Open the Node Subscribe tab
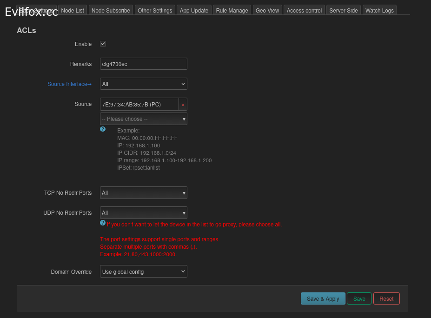This screenshot has height=318, width=431. [x=111, y=10]
